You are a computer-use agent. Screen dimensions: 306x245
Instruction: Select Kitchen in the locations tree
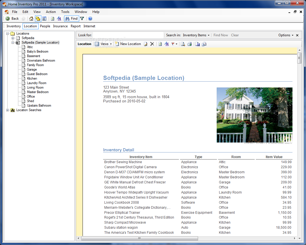pos(32,78)
